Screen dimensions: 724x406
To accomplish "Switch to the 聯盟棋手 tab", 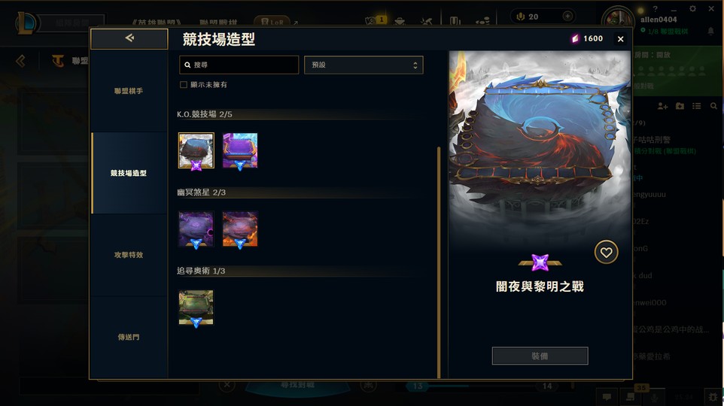I will (x=129, y=92).
